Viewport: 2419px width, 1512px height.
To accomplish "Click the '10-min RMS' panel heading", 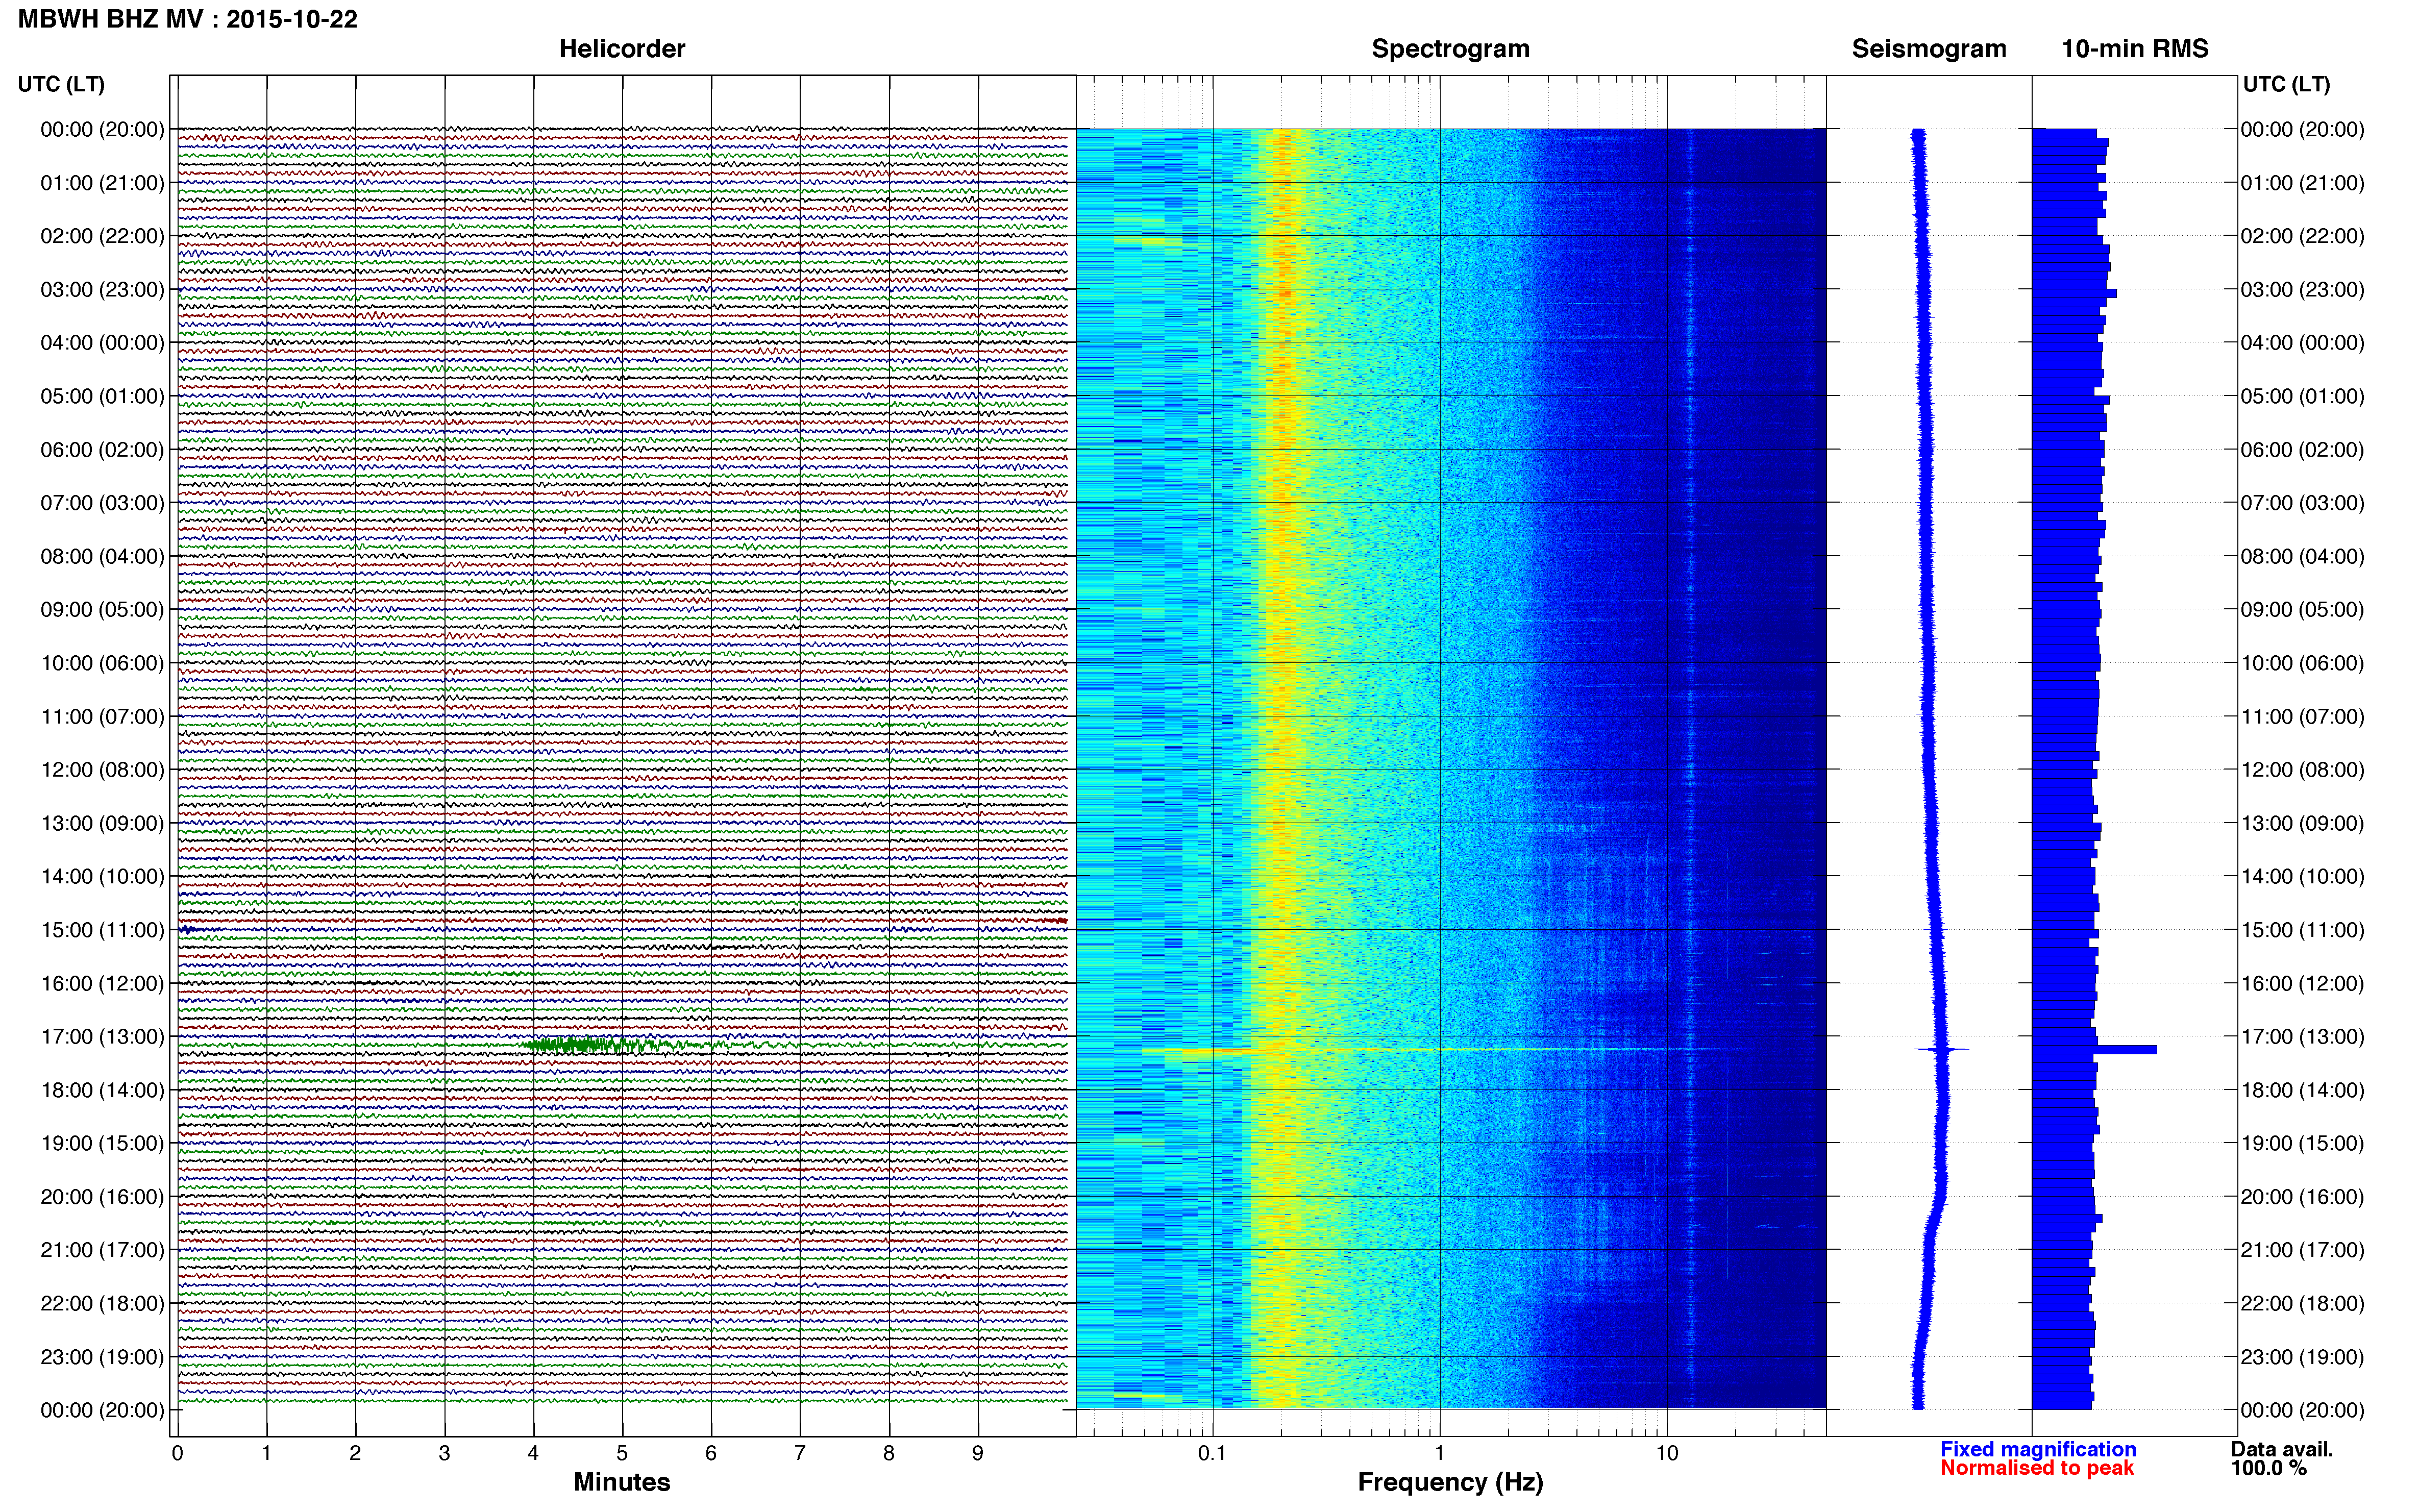I will (2135, 49).
